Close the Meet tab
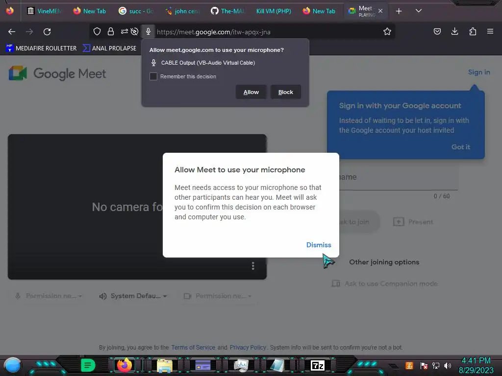 click(x=380, y=11)
